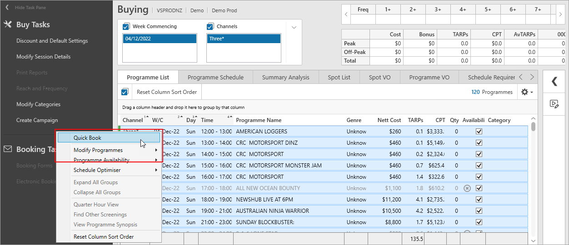Screen dimensions: 569x245
Task: Toggle availability for NEWSHUB LIVE AT 6PM
Action: tap(479, 200)
